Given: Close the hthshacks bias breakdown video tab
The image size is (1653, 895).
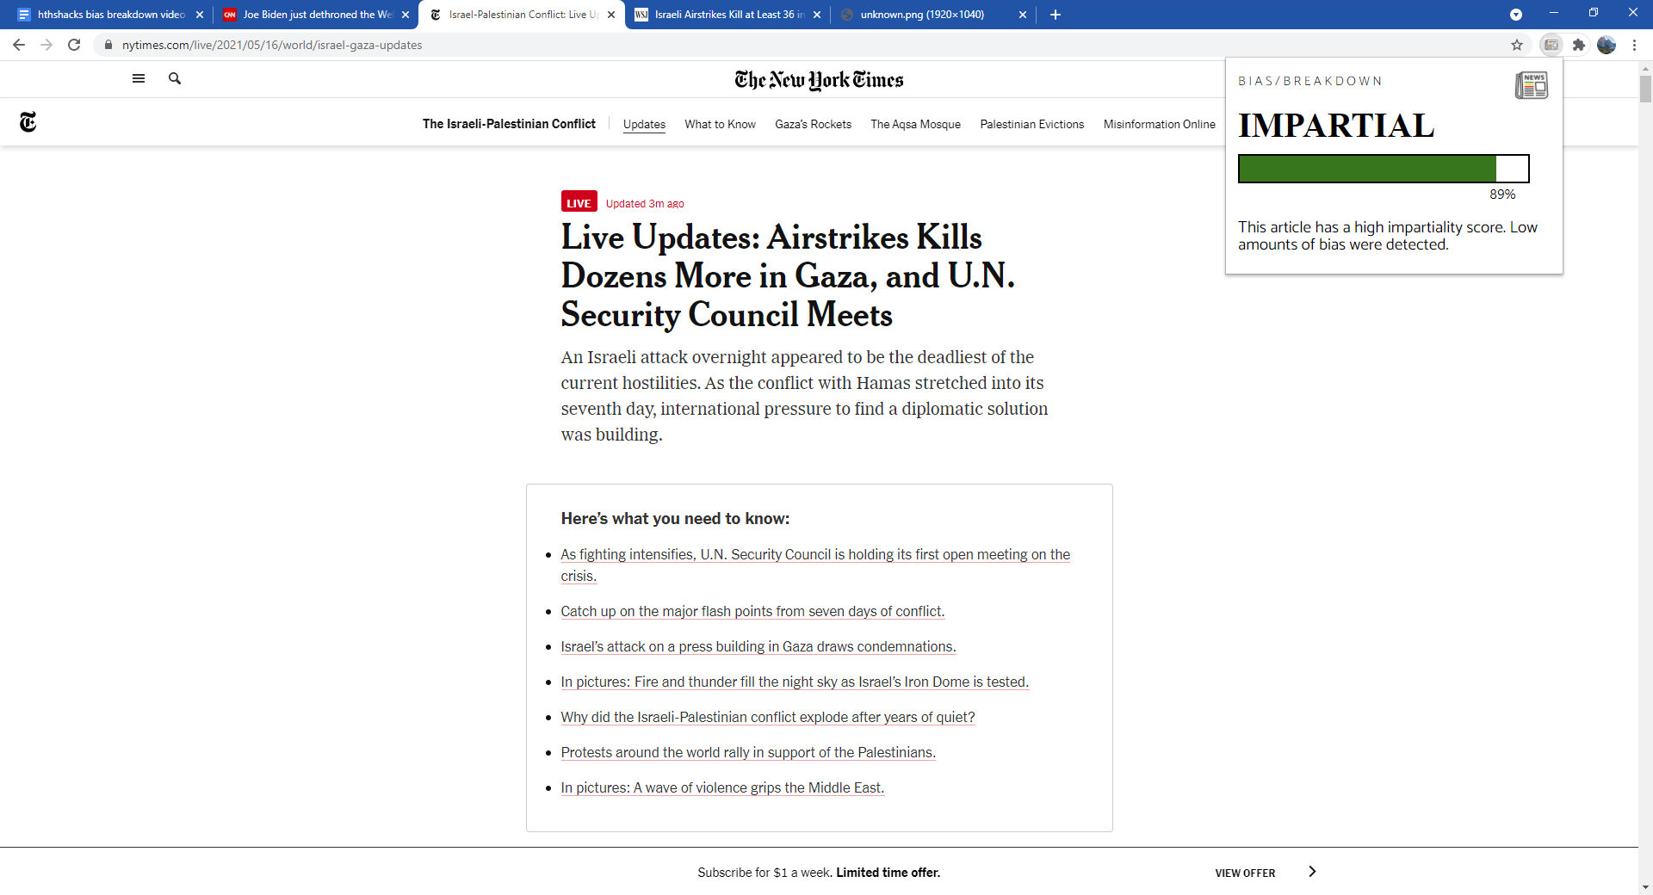Looking at the screenshot, I should (x=200, y=15).
